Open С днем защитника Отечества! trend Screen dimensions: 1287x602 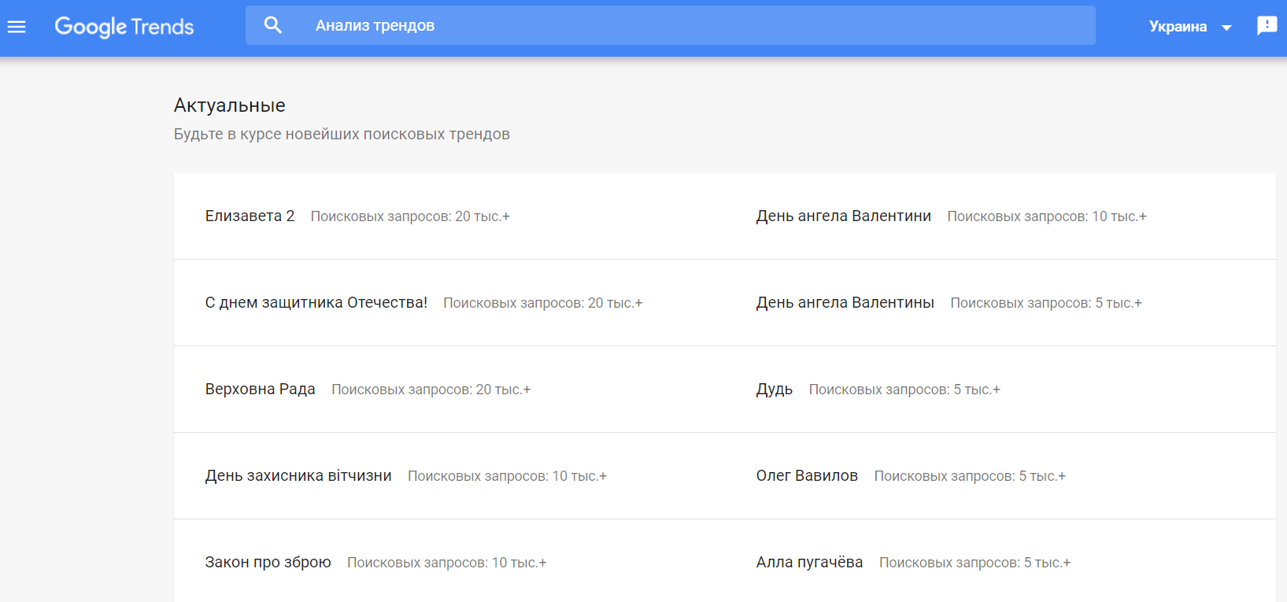[316, 302]
